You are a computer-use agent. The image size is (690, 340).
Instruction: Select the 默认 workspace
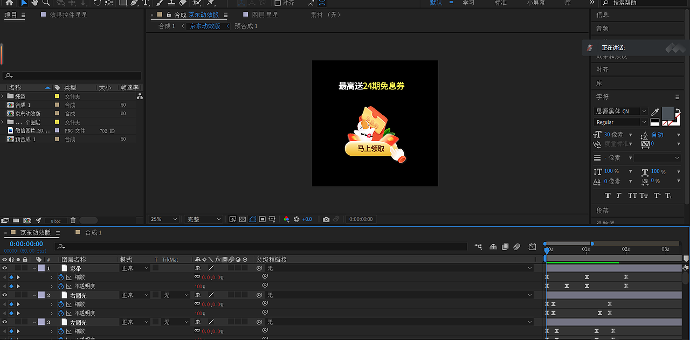tap(436, 3)
